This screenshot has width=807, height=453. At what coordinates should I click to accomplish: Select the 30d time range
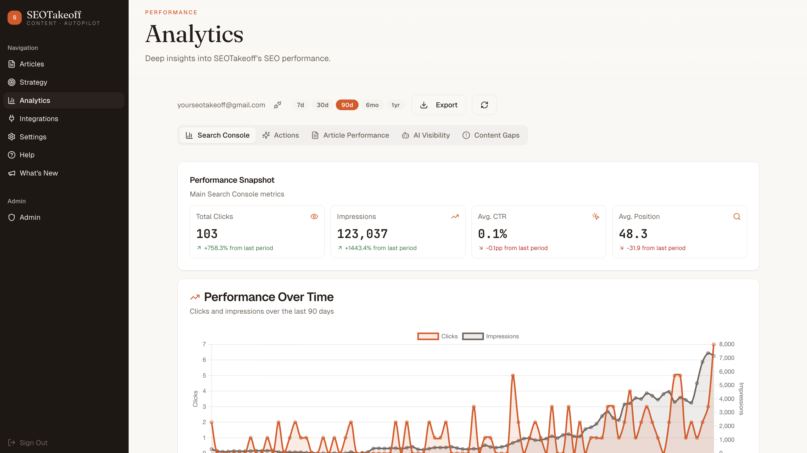tap(322, 105)
